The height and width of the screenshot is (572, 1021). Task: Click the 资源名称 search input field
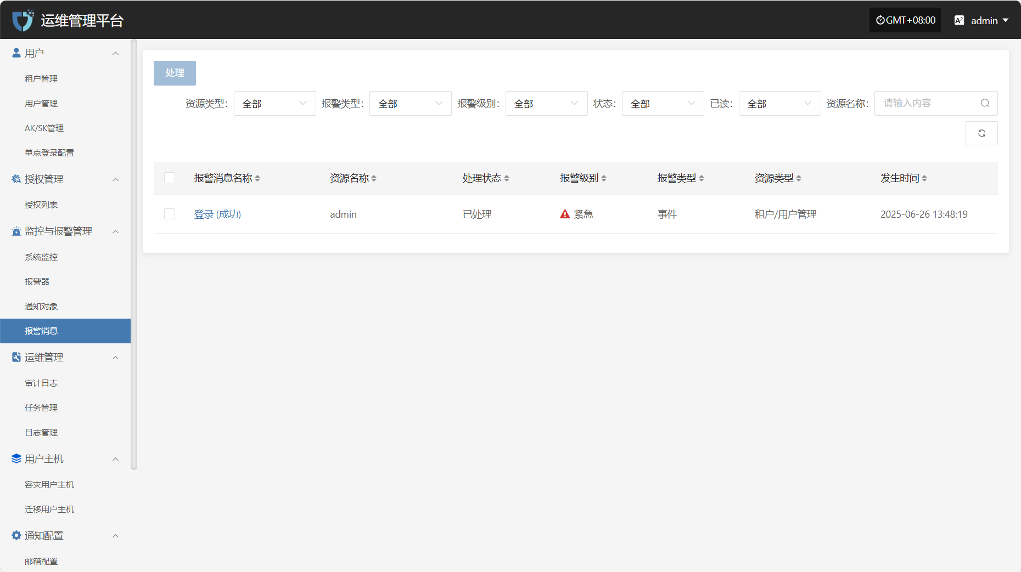point(936,103)
